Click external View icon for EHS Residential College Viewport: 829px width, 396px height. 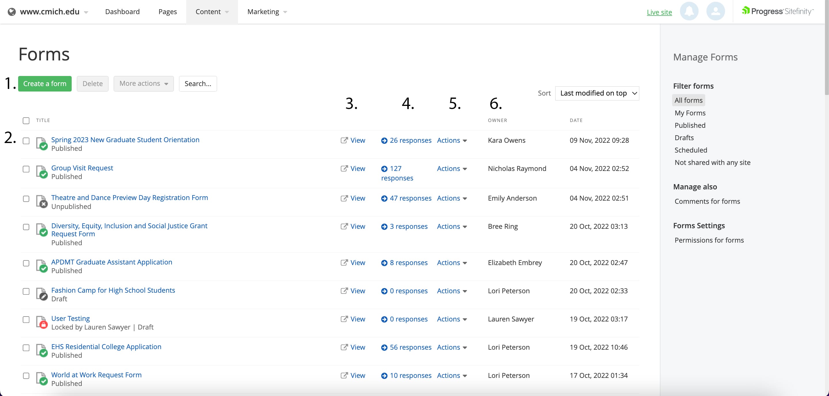pos(344,347)
